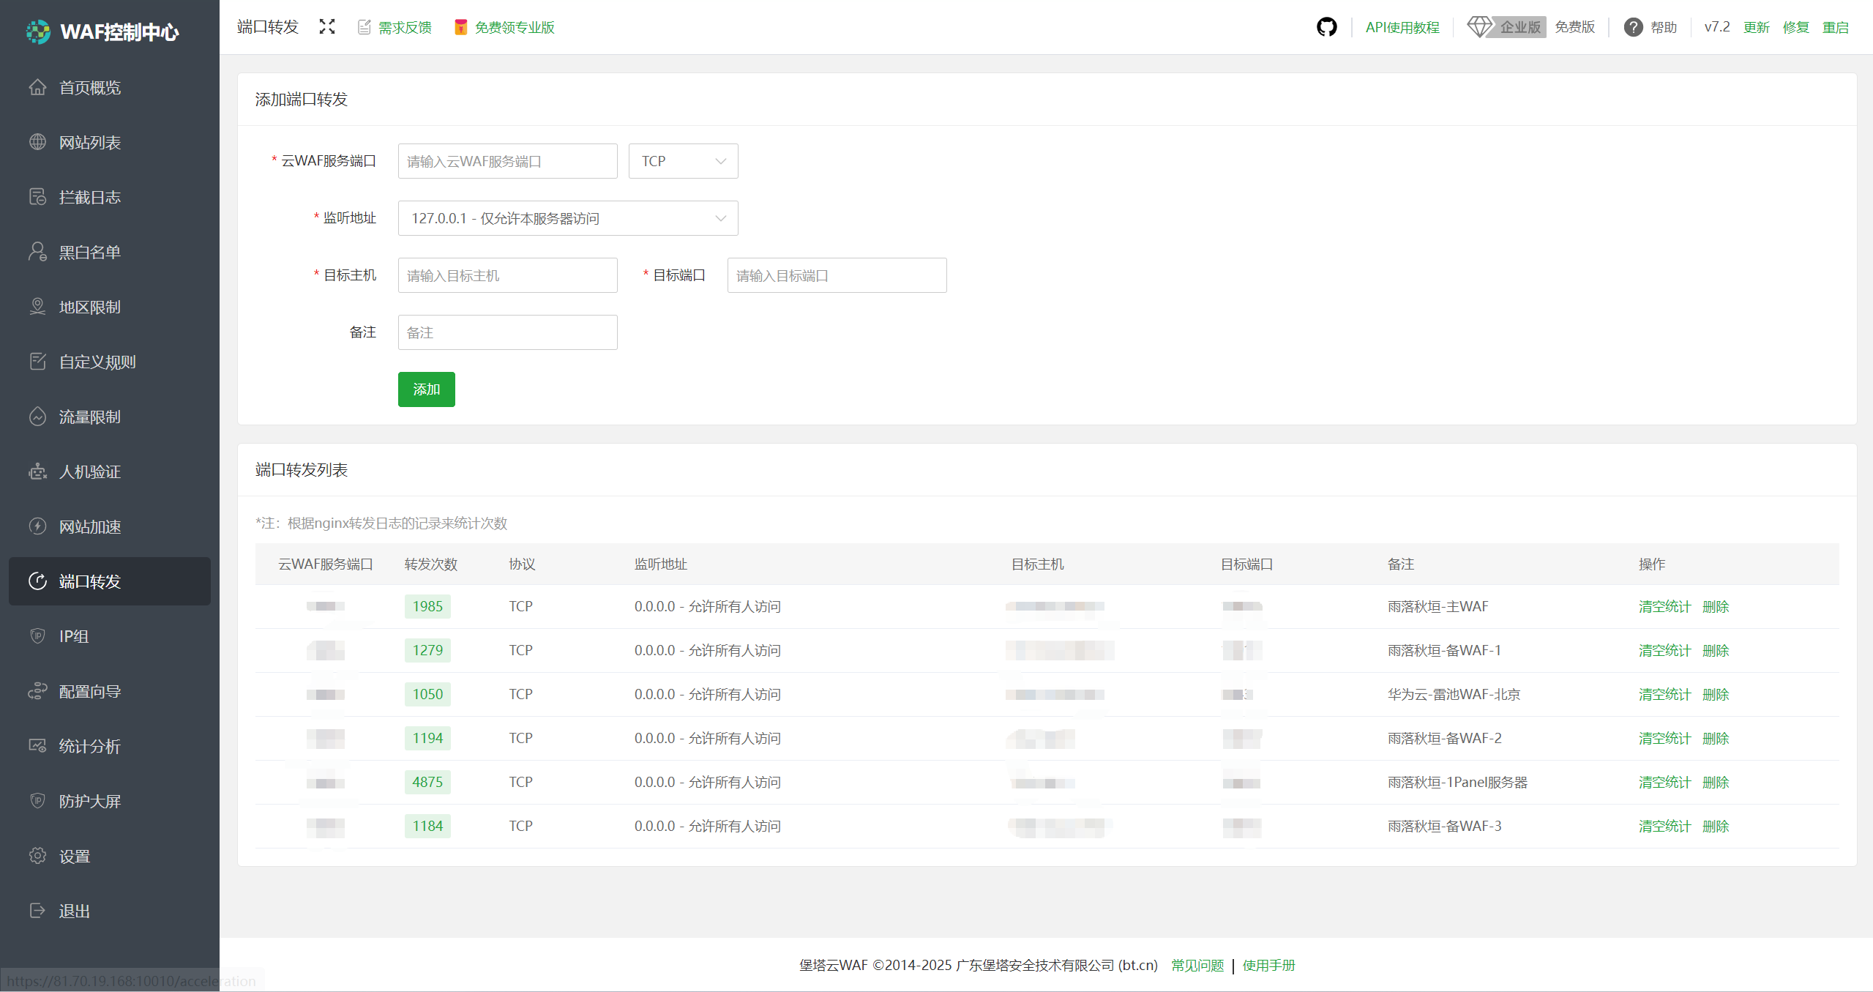This screenshot has width=1873, height=992.
Task: Click the WAF控制中心 logo icon
Action: click(x=38, y=31)
